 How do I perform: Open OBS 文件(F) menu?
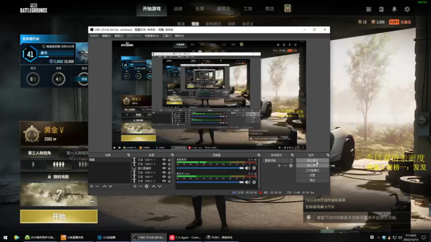pyautogui.click(x=94, y=36)
